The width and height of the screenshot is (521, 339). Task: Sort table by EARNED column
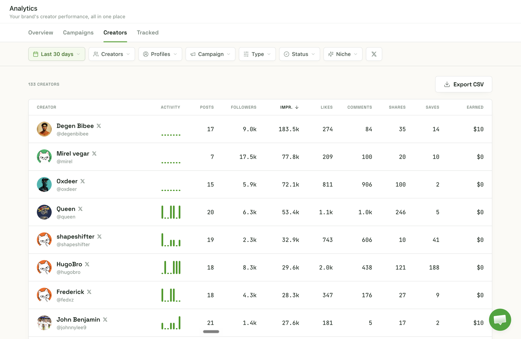[475, 107]
